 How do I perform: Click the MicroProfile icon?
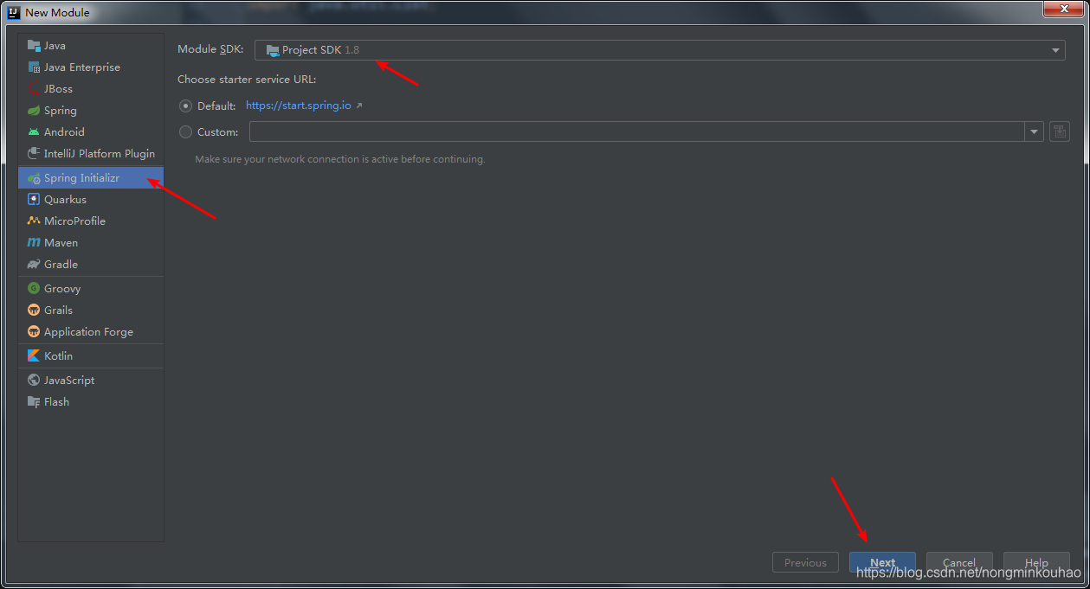34,221
